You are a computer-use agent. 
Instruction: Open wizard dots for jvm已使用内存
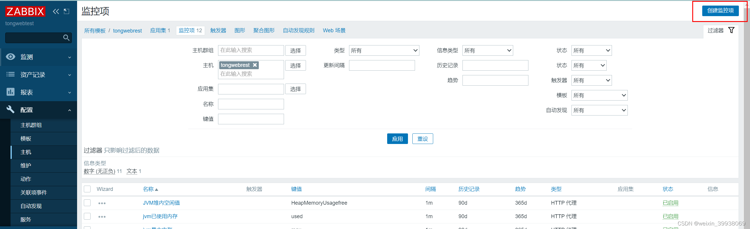point(102,217)
